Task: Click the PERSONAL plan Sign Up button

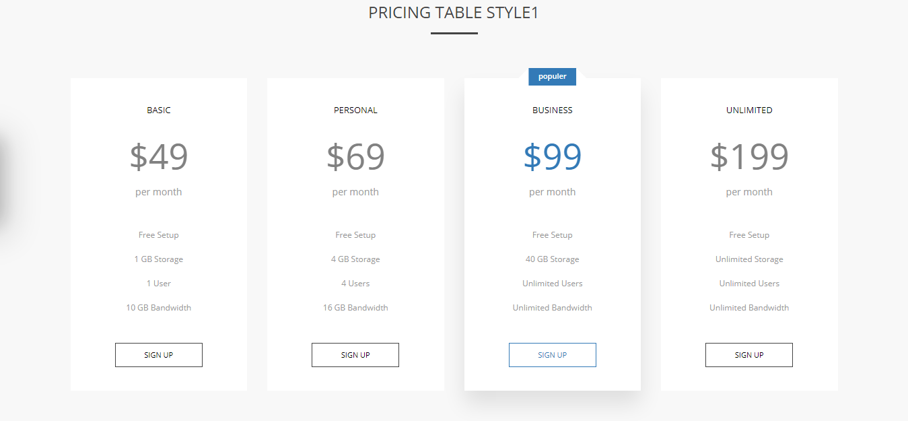Action: (x=355, y=354)
